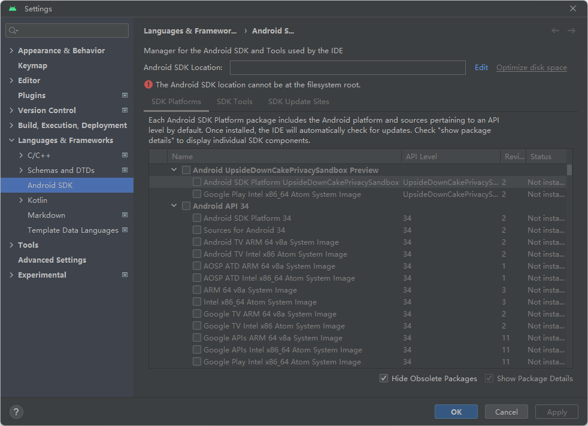This screenshot has height=426, width=588.
Task: Select the Android SDK tree item
Action: (x=67, y=185)
